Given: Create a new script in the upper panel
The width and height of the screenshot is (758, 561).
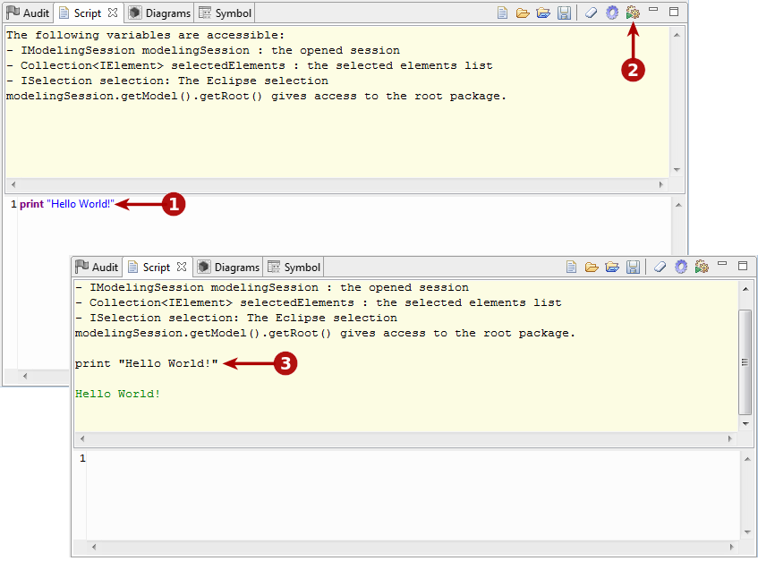Looking at the screenshot, I should (503, 13).
